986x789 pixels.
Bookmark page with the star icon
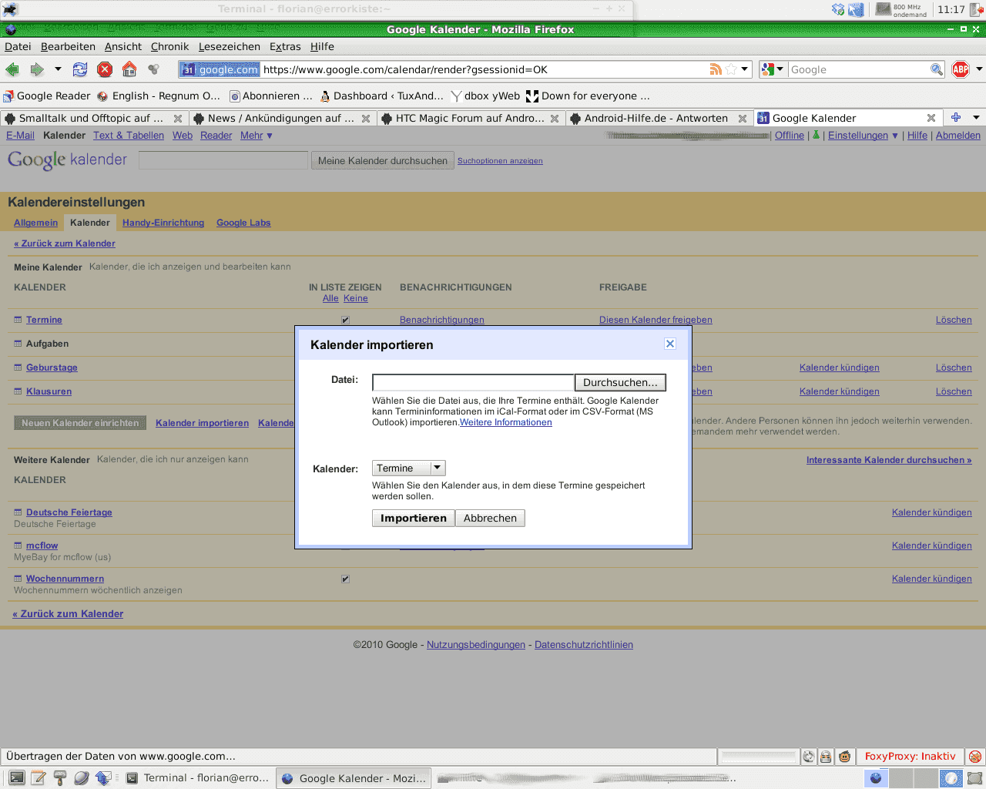(x=731, y=69)
